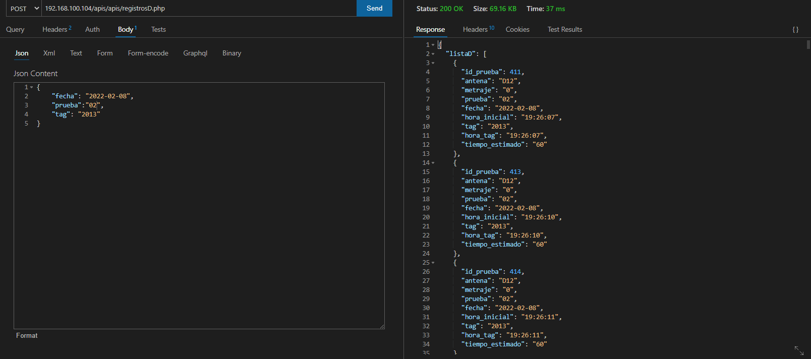Open the Test Results tab

[x=565, y=29]
